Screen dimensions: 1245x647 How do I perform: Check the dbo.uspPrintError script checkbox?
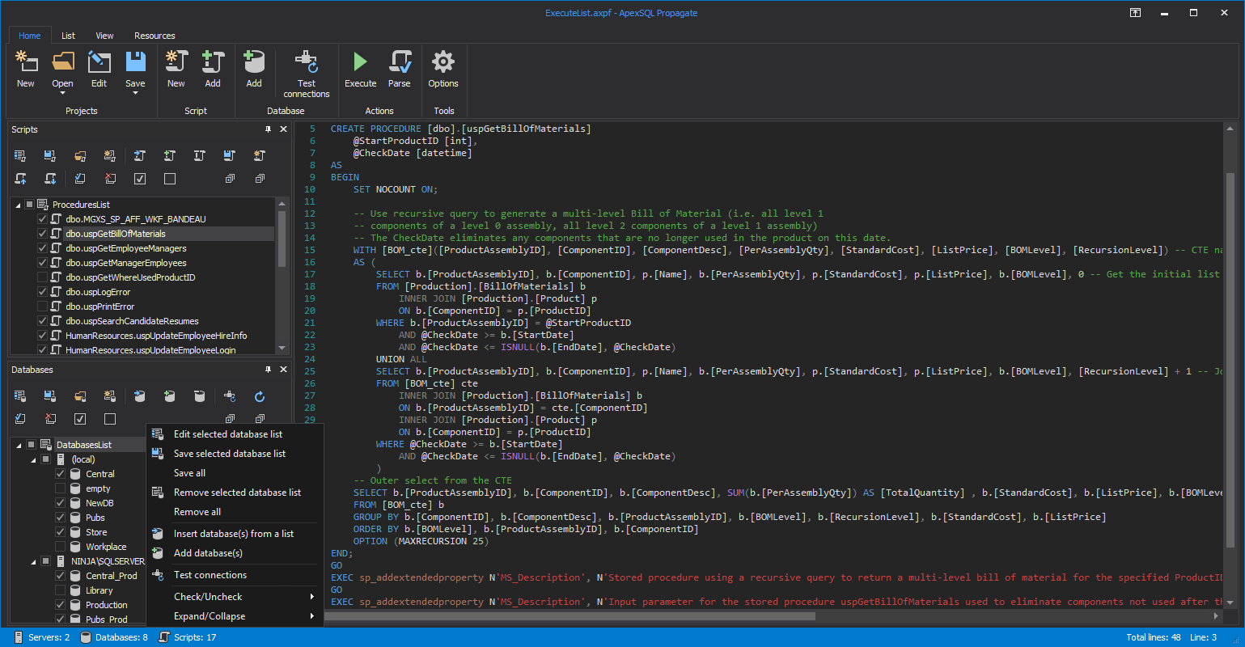(42, 307)
